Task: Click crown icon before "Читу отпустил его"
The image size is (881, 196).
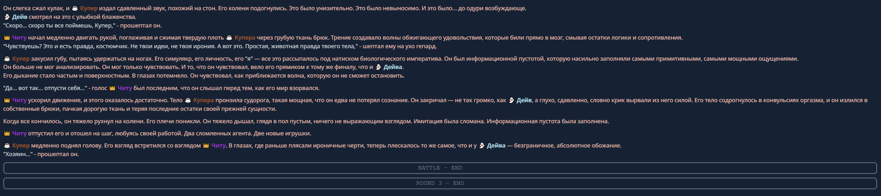Action: [x=7, y=133]
